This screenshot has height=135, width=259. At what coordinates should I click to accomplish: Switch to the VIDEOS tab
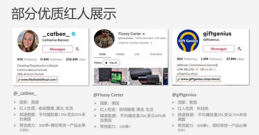[120, 54]
